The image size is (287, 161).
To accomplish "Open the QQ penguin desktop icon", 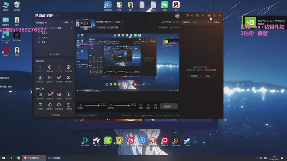I will (176, 6).
